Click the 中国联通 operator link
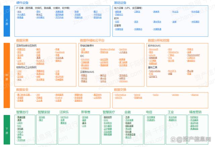Viewport: 215px width, 147px height. [157, 29]
